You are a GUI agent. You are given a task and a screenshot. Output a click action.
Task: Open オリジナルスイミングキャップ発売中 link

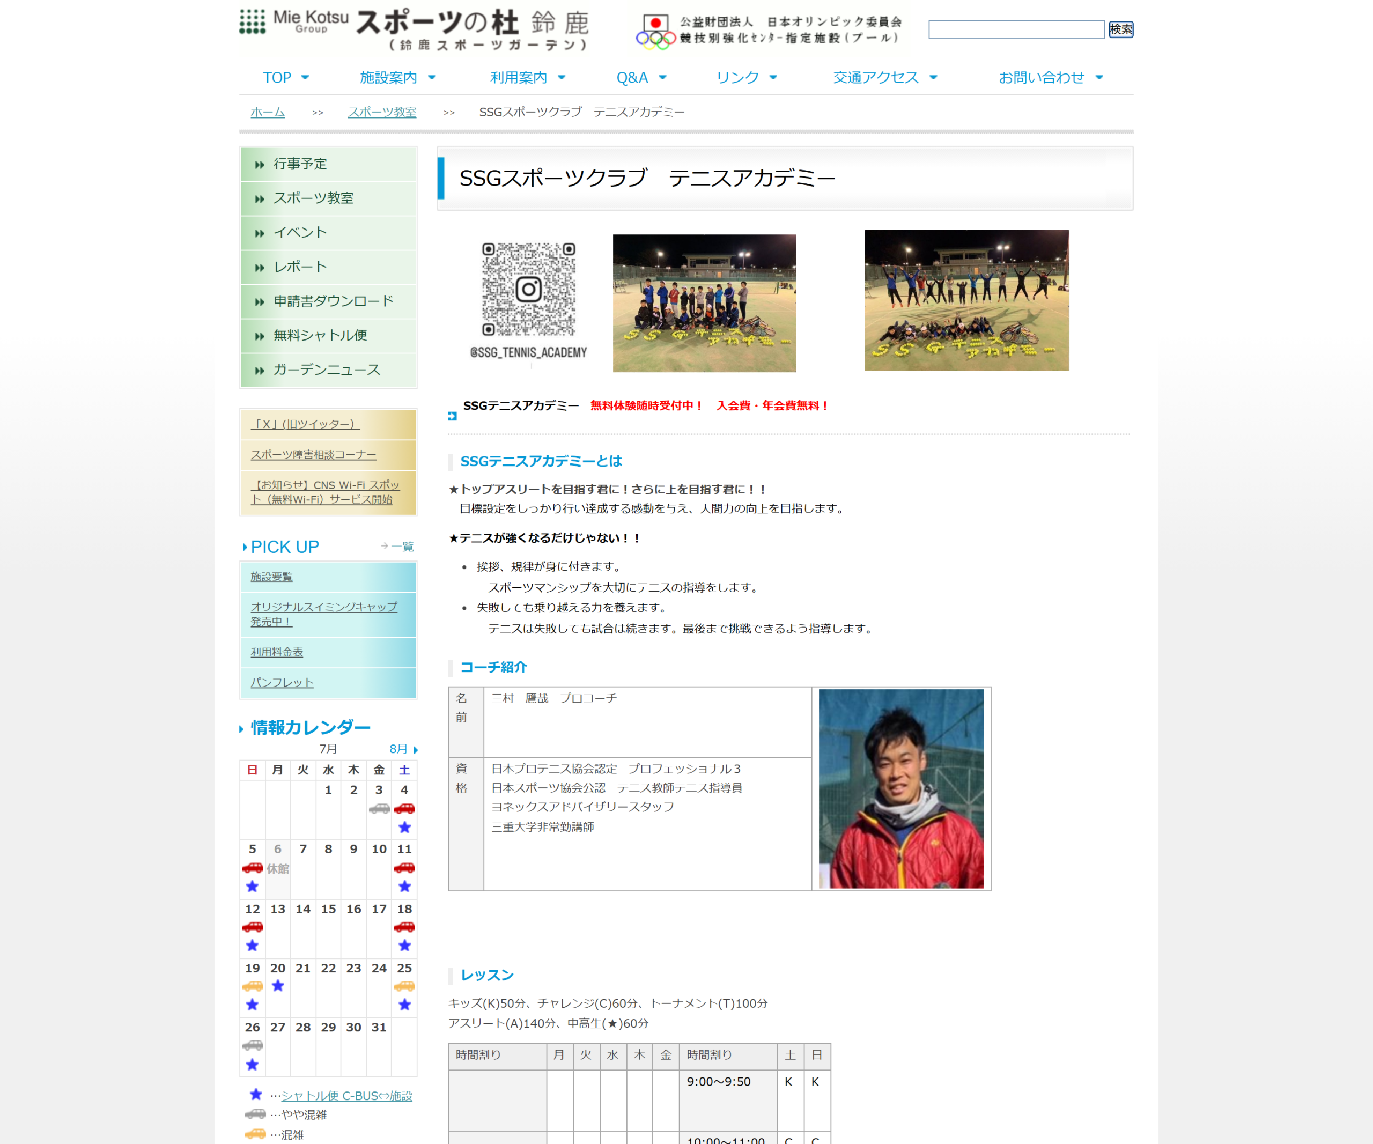point(323,615)
